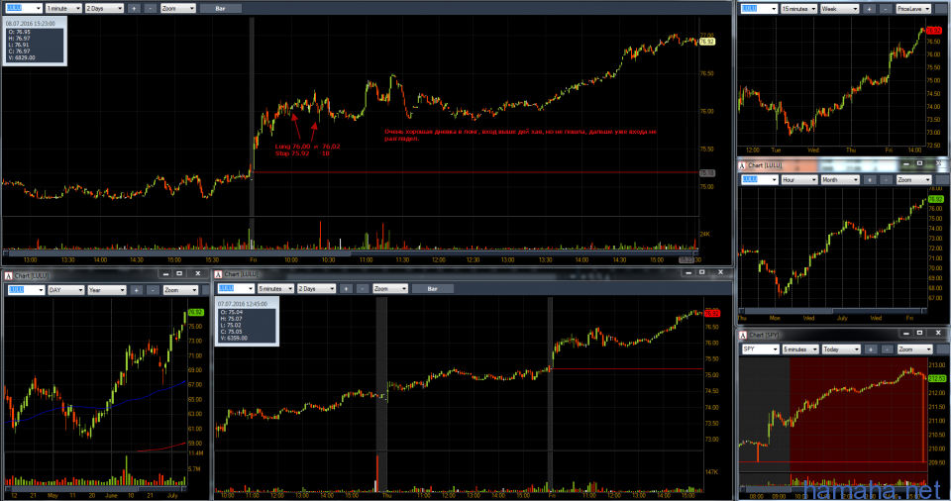Click the Bar button on the 5 minutes LULU chart
The width and height of the screenshot is (951, 501).
tap(432, 288)
